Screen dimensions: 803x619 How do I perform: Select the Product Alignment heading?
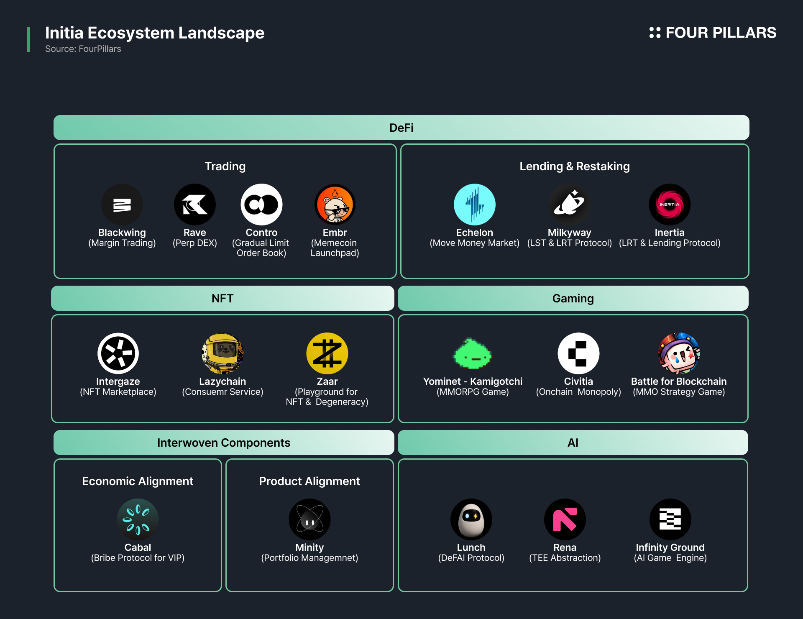[x=309, y=481]
